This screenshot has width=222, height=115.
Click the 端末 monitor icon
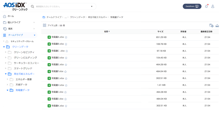[5, 29]
